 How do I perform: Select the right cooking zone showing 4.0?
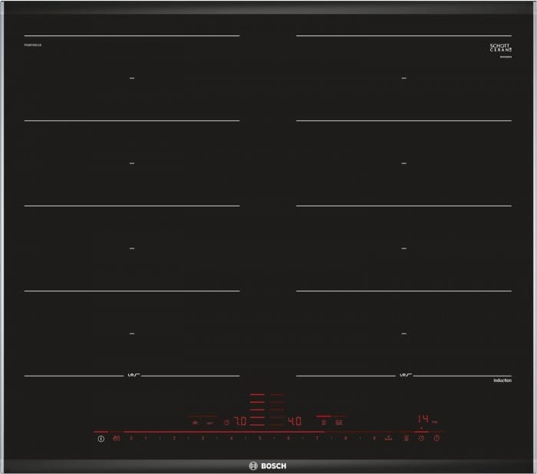(295, 421)
